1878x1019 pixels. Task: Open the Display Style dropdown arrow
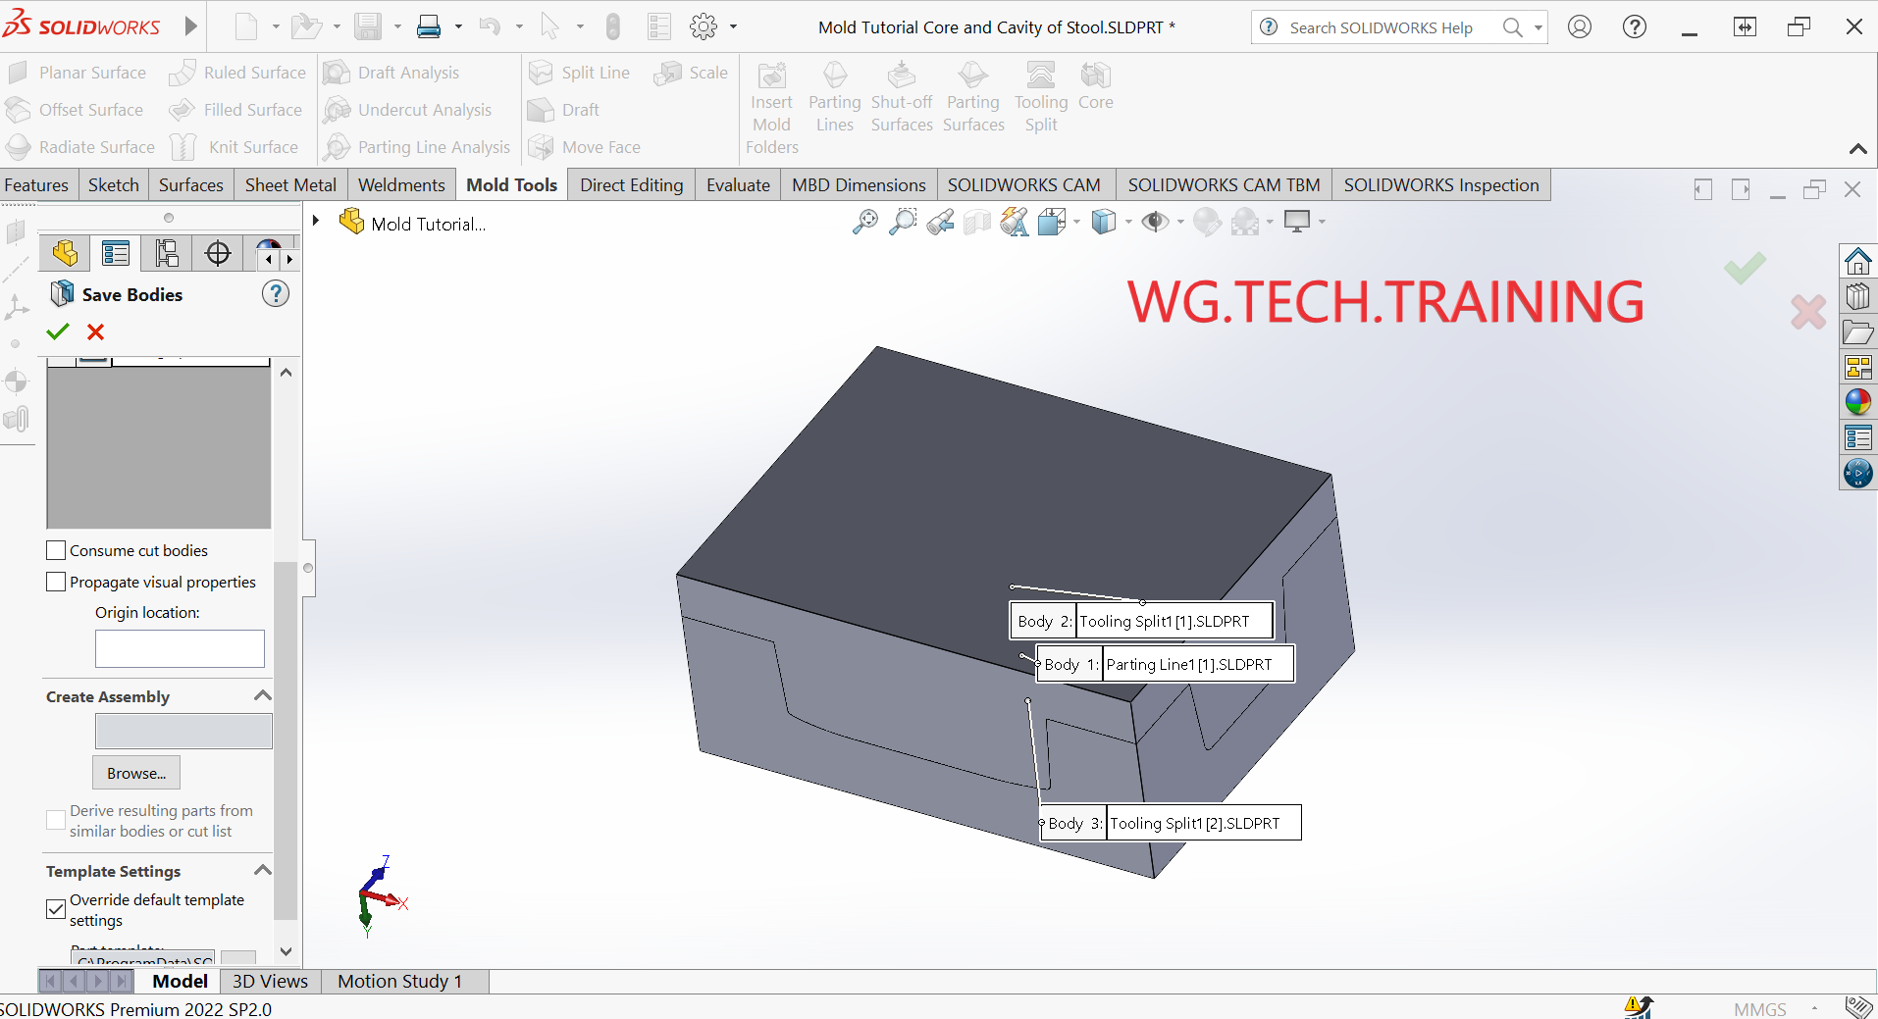1128,222
